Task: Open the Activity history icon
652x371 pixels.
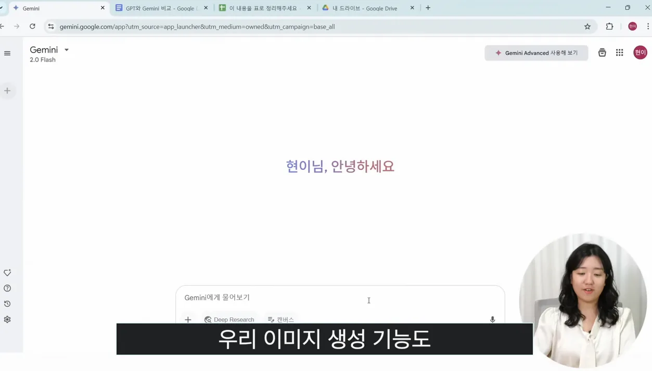Action: click(7, 304)
